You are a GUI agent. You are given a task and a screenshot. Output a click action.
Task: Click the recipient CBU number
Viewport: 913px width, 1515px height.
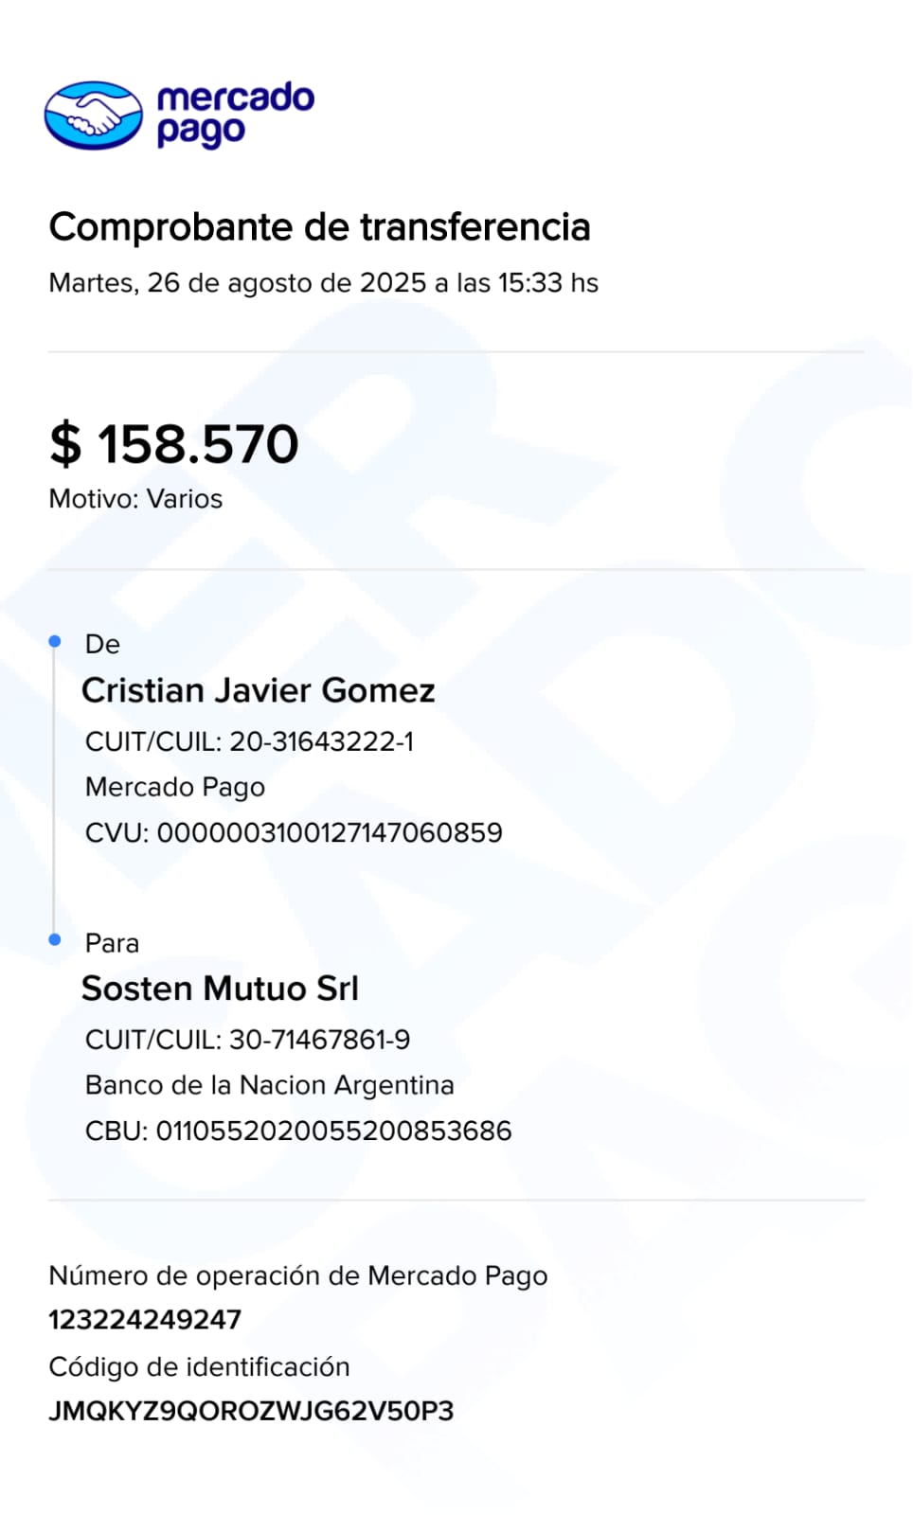click(298, 1131)
